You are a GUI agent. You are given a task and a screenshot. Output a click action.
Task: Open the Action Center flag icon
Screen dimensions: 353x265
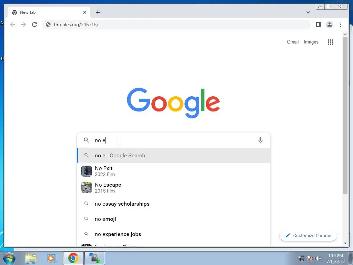coord(310,258)
